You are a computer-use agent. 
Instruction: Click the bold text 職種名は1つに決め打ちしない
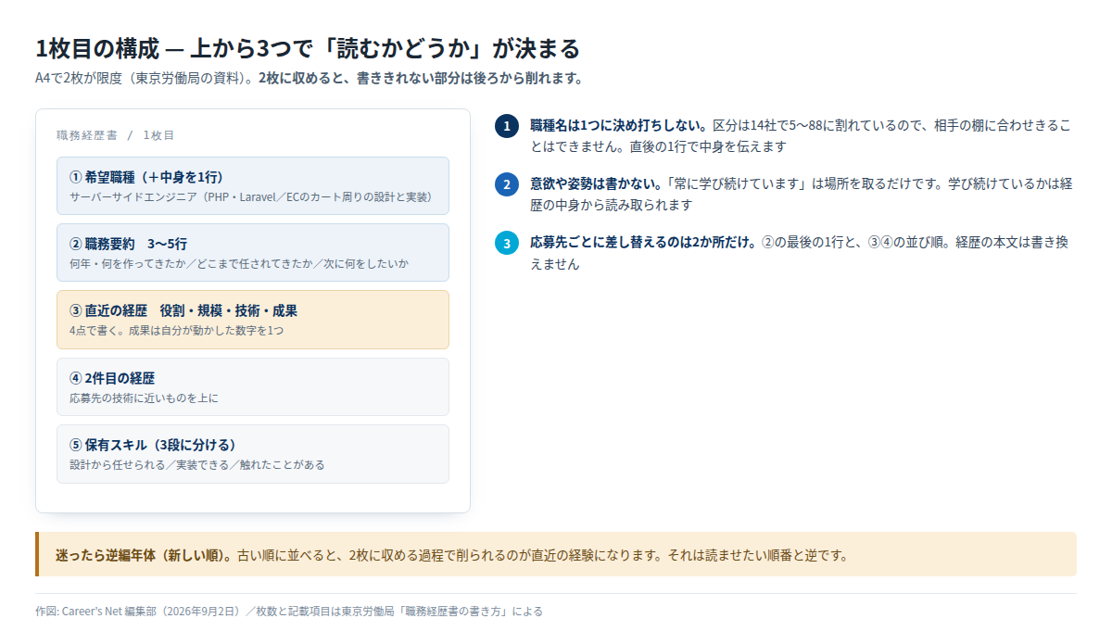point(618,125)
